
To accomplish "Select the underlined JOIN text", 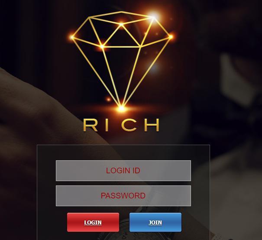I will (x=155, y=223).
